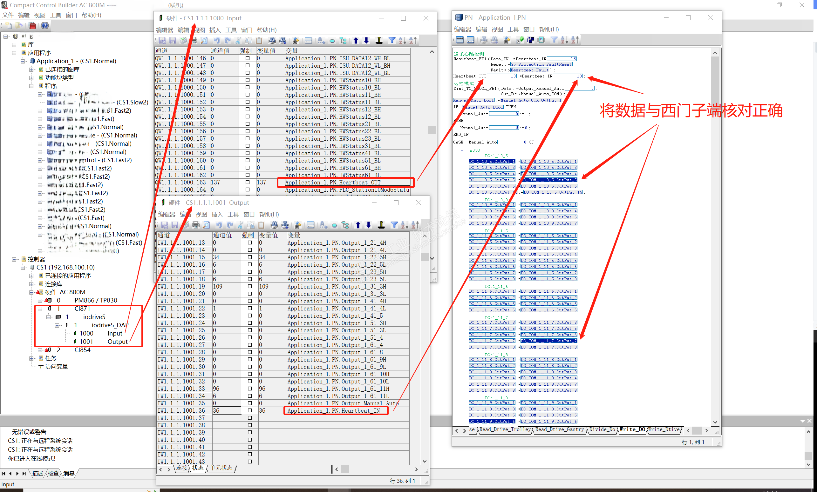Click the stamp icon in Output window toolbar
Viewport: 817px width, 492px height.
(381, 225)
